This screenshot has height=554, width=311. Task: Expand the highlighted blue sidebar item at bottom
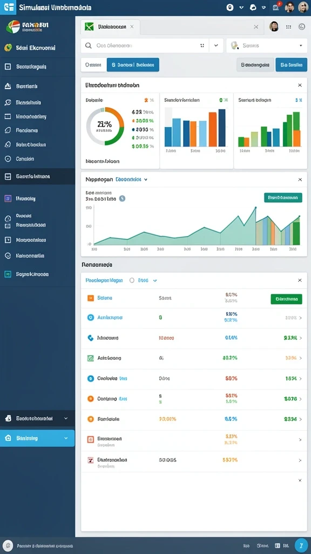(37, 438)
